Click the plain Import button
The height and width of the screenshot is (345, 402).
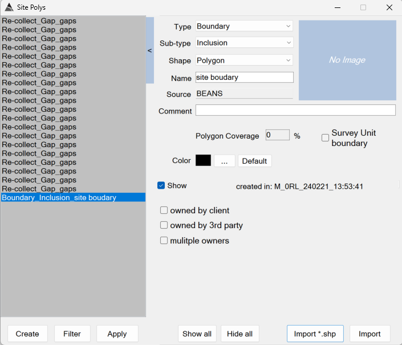[x=369, y=334]
